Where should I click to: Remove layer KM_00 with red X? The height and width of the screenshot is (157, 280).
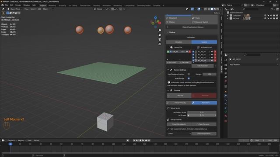190,51
